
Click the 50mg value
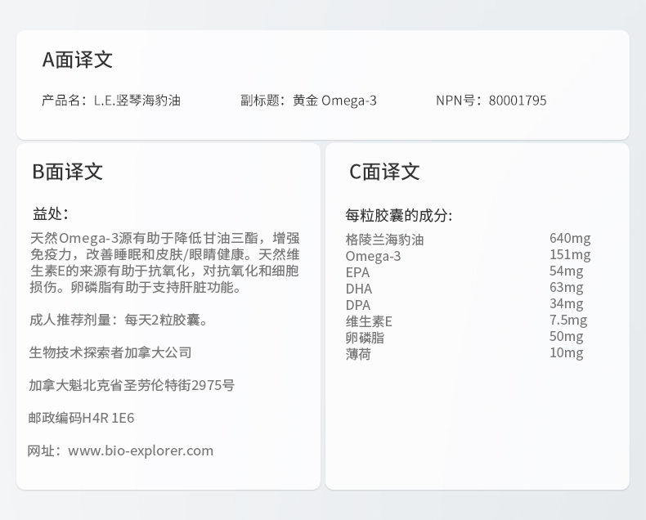(x=567, y=337)
